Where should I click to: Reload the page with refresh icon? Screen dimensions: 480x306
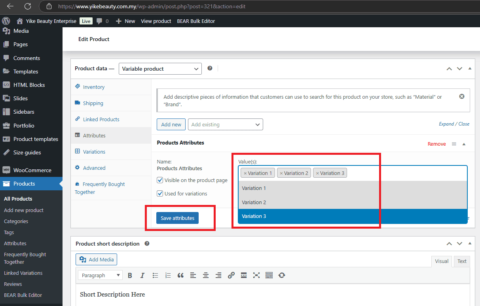[27, 6]
